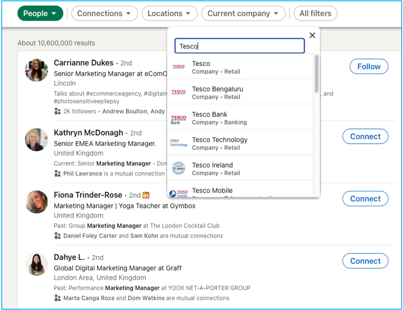Click followers icon under Carrianne Dukes
403x310 pixels.
click(x=58, y=111)
